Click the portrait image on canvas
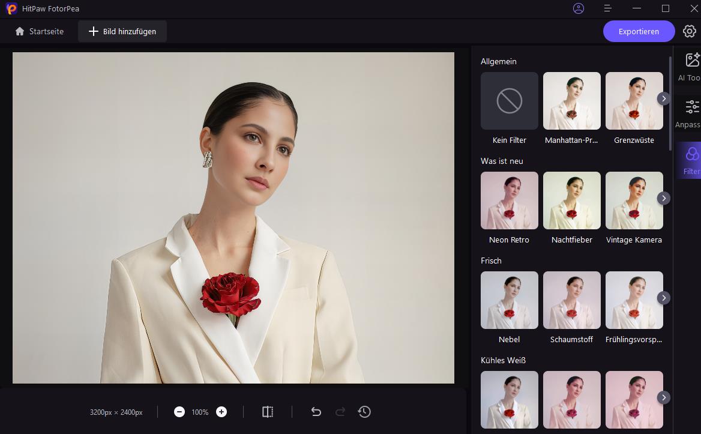Viewport: 701px width, 434px height. point(233,218)
